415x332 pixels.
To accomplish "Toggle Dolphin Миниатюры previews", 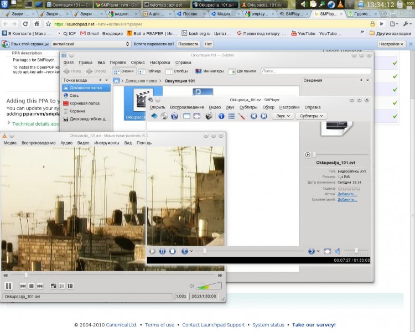I will pos(209,71).
